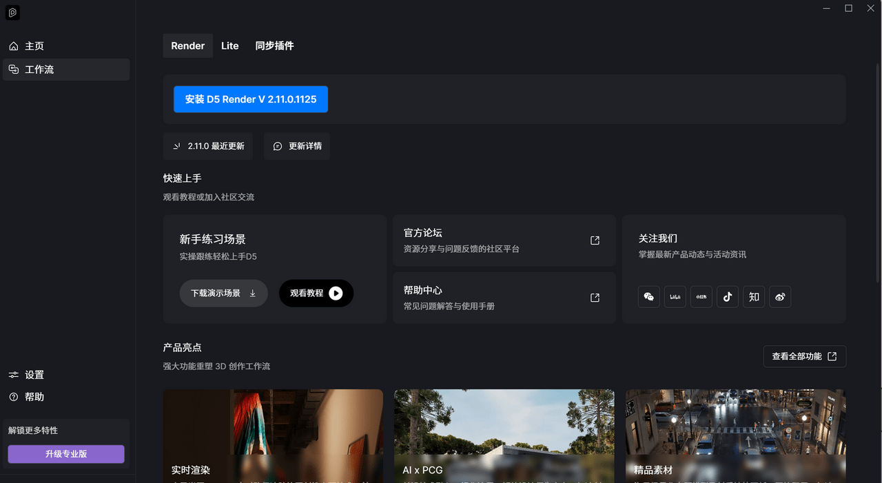Click the 下载演示场景 button
Screen dimensions: 882x483
(x=223, y=294)
